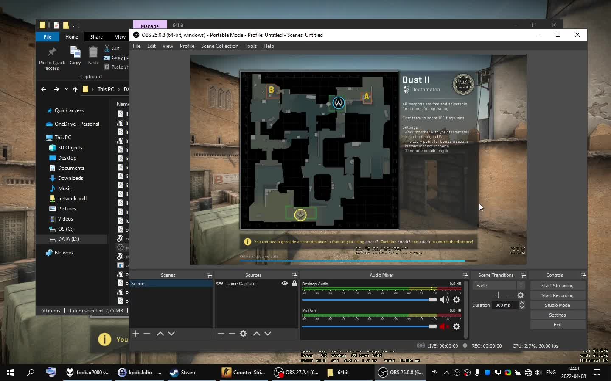Open Downloads folder in Explorer sidebar
Image resolution: width=611 pixels, height=381 pixels.
click(x=70, y=178)
